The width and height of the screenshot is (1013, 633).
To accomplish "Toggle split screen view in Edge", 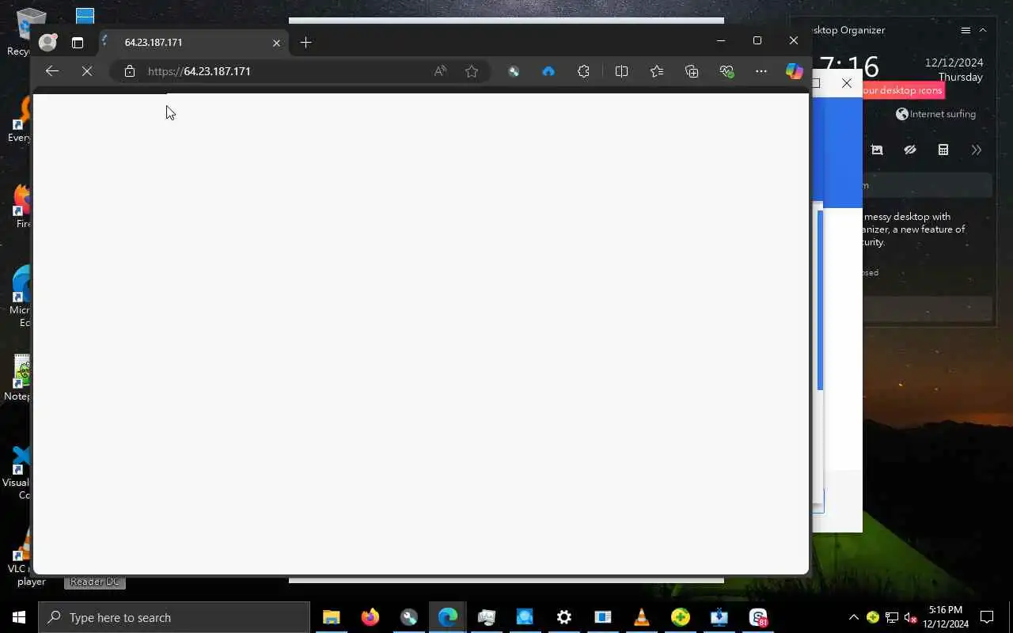I will pyautogui.click(x=621, y=71).
